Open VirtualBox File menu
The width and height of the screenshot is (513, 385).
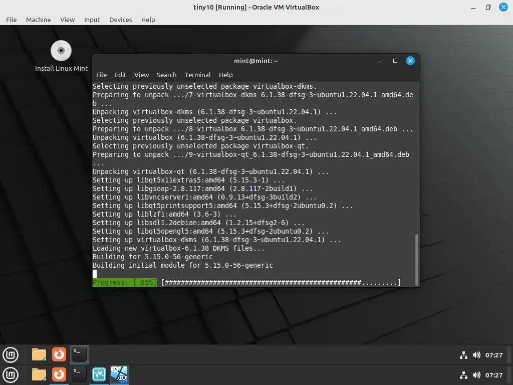[11, 20]
